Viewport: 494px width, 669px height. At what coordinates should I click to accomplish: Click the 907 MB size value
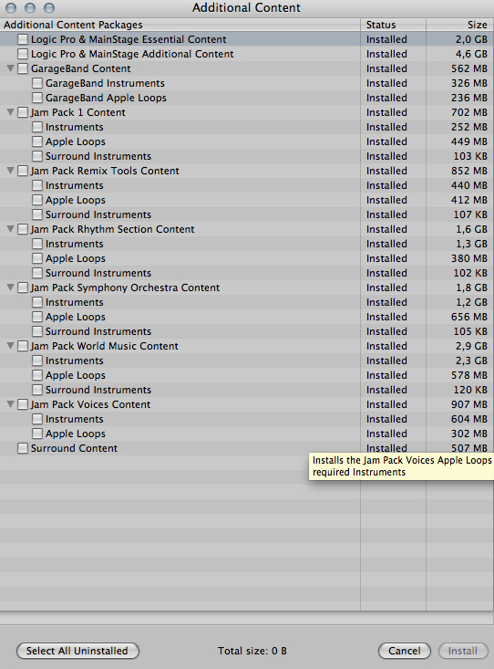[468, 404]
